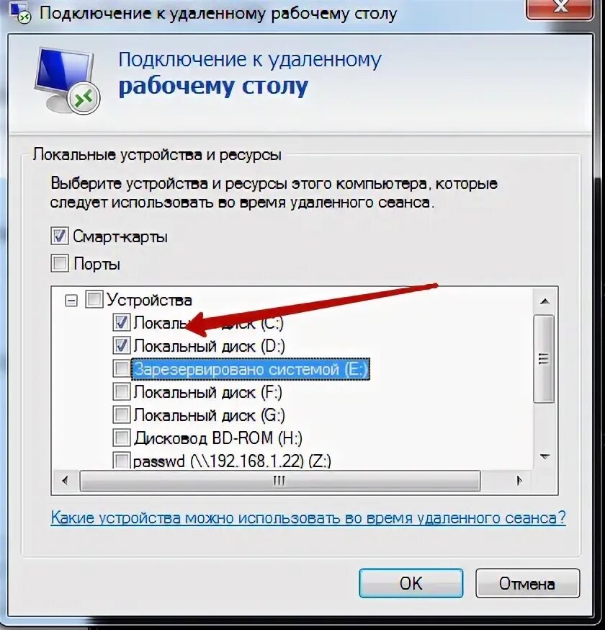Check the Устройства group checkbox

coord(94,299)
